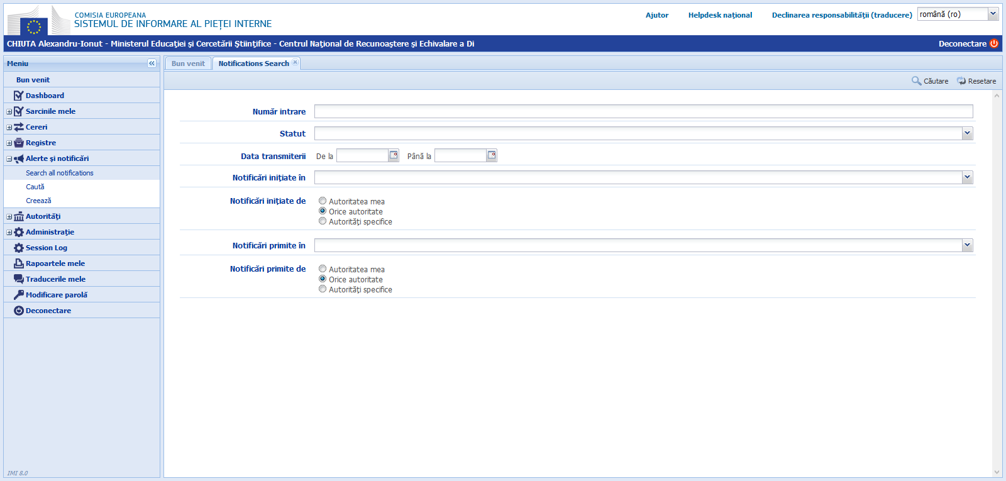Open the 'Până la' date calendar picker
The image size is (1006, 481).
(x=492, y=155)
